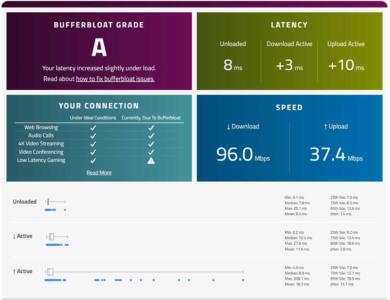Click the bufferbloat grade letter A
Image resolution: width=390 pixels, height=300 pixels.
[99, 47]
